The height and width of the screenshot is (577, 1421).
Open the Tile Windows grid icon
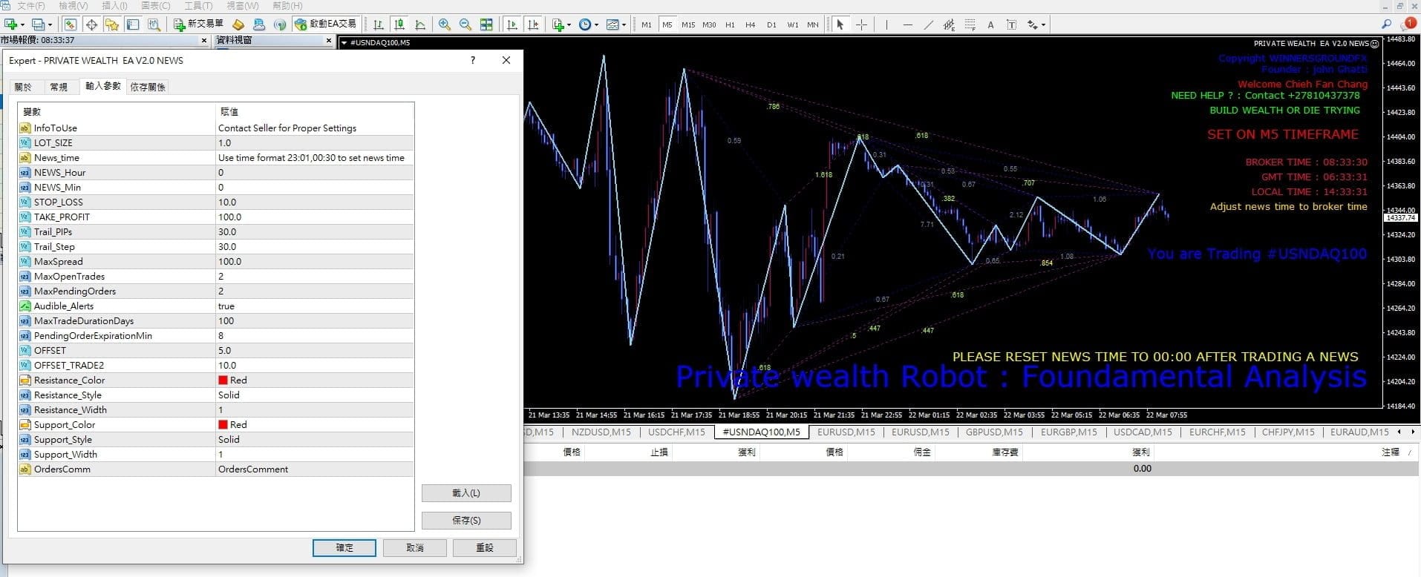click(486, 24)
